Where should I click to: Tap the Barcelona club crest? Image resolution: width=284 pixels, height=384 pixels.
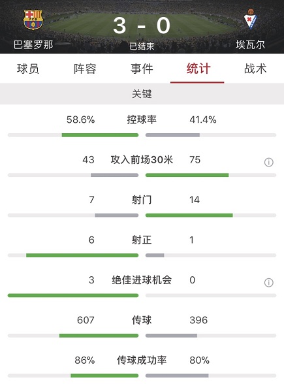click(33, 20)
